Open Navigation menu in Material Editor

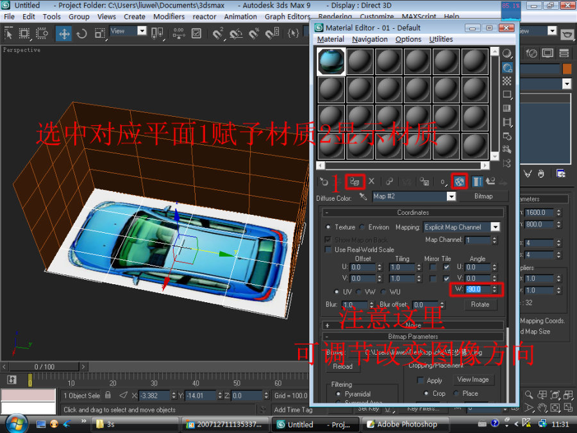point(370,39)
